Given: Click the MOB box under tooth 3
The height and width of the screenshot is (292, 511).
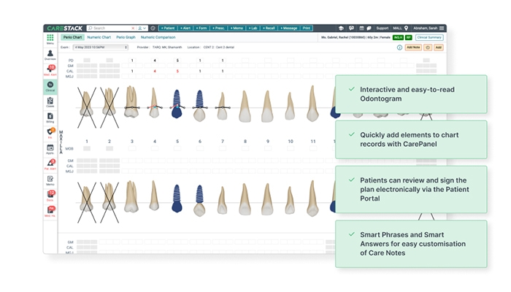Looking at the screenshot, I should 132,149.
